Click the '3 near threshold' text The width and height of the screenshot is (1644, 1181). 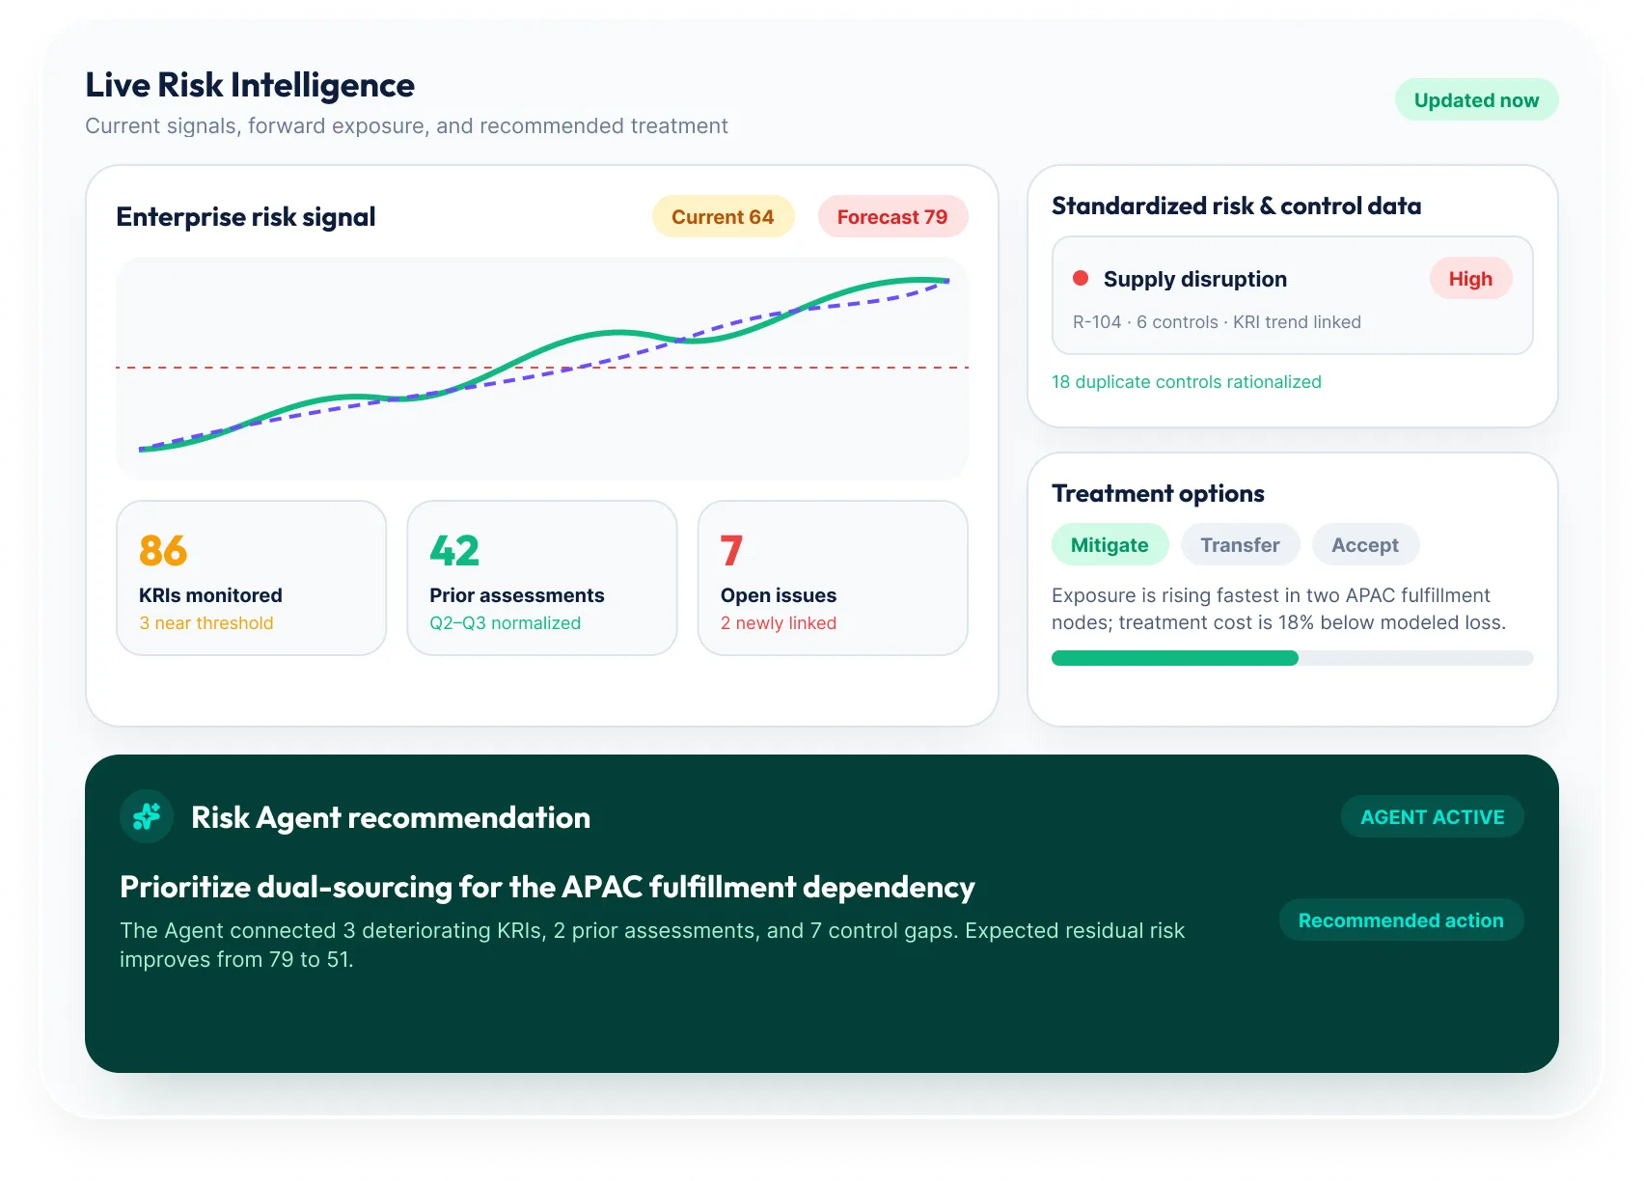click(x=206, y=622)
